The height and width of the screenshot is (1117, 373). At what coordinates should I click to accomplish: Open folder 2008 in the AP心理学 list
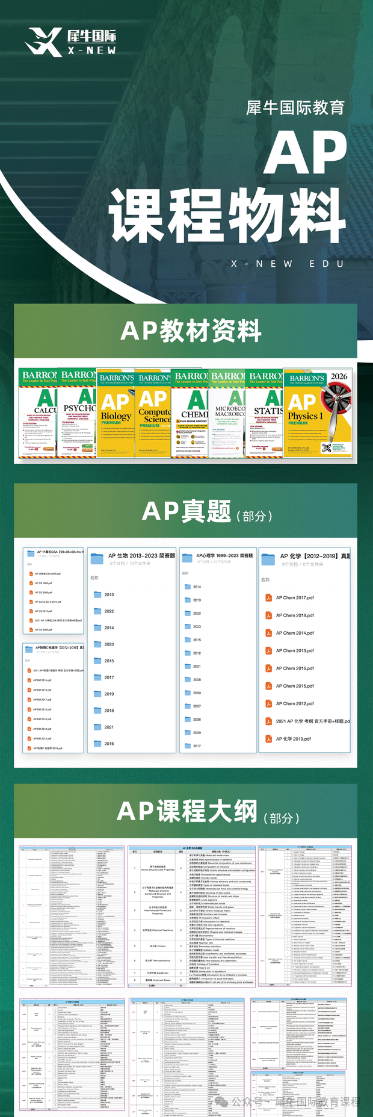pyautogui.click(x=193, y=679)
